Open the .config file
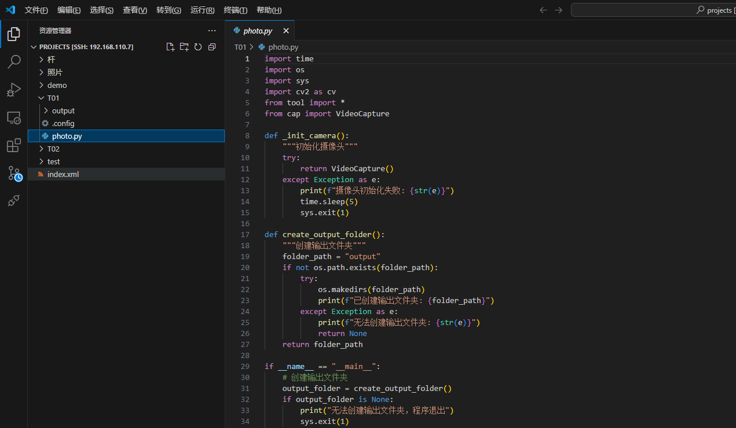Viewport: 736px width, 428px height. (63, 124)
